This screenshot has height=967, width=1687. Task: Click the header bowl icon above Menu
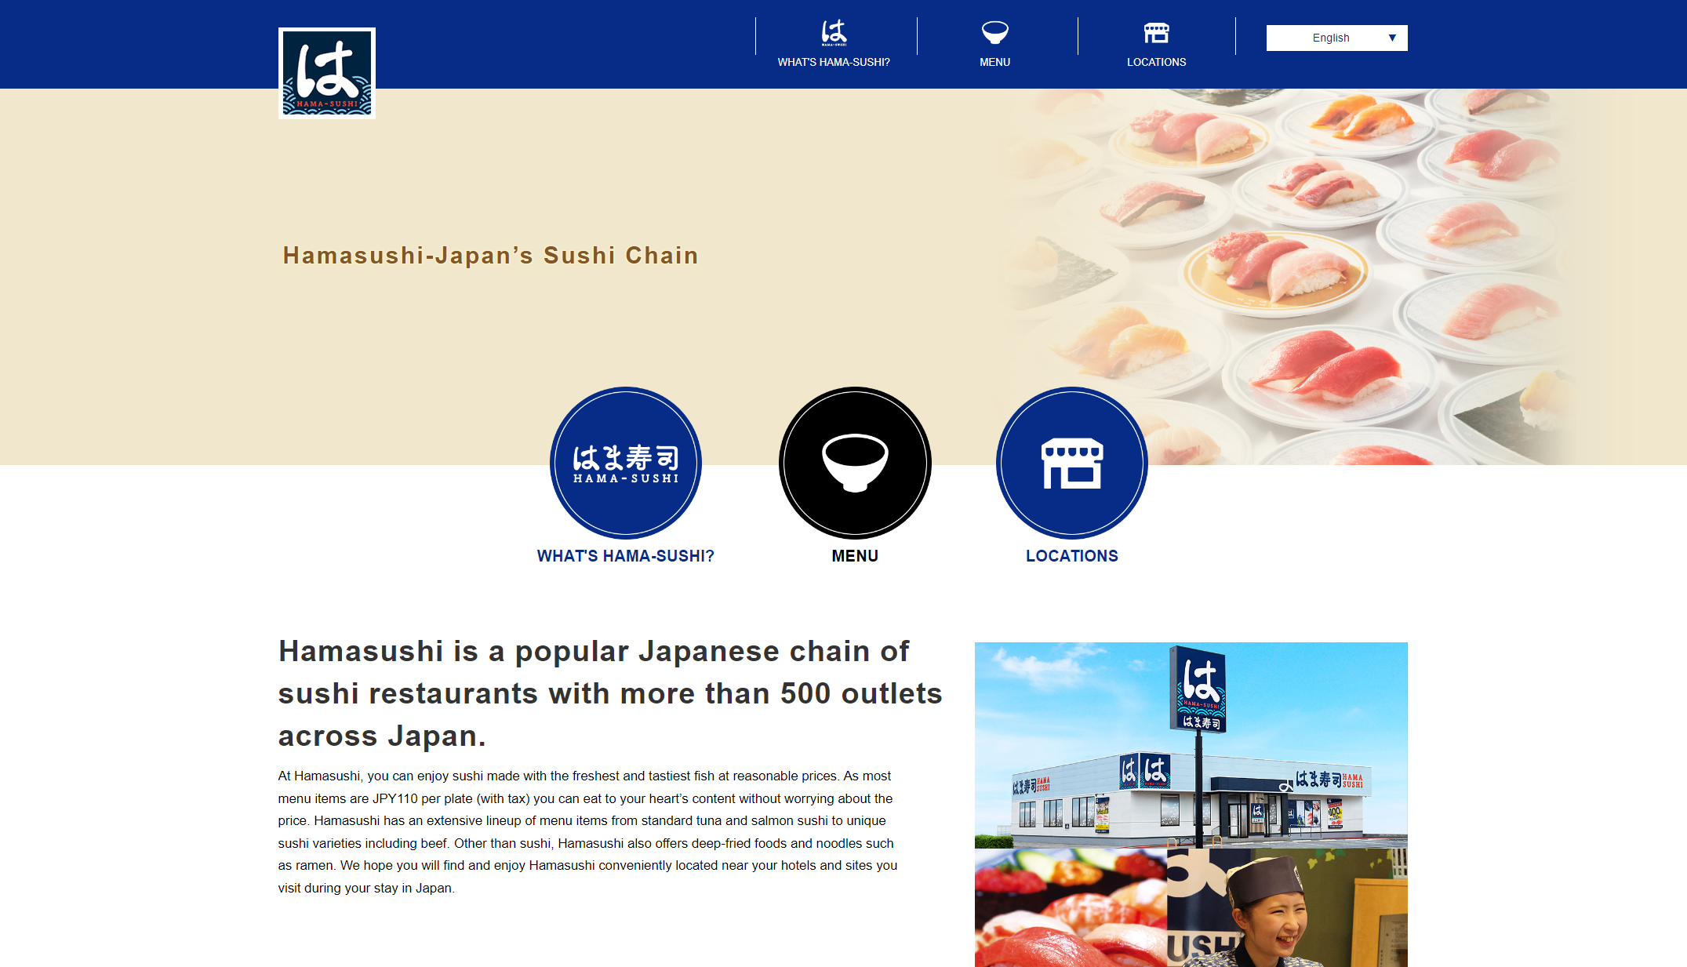click(x=994, y=32)
